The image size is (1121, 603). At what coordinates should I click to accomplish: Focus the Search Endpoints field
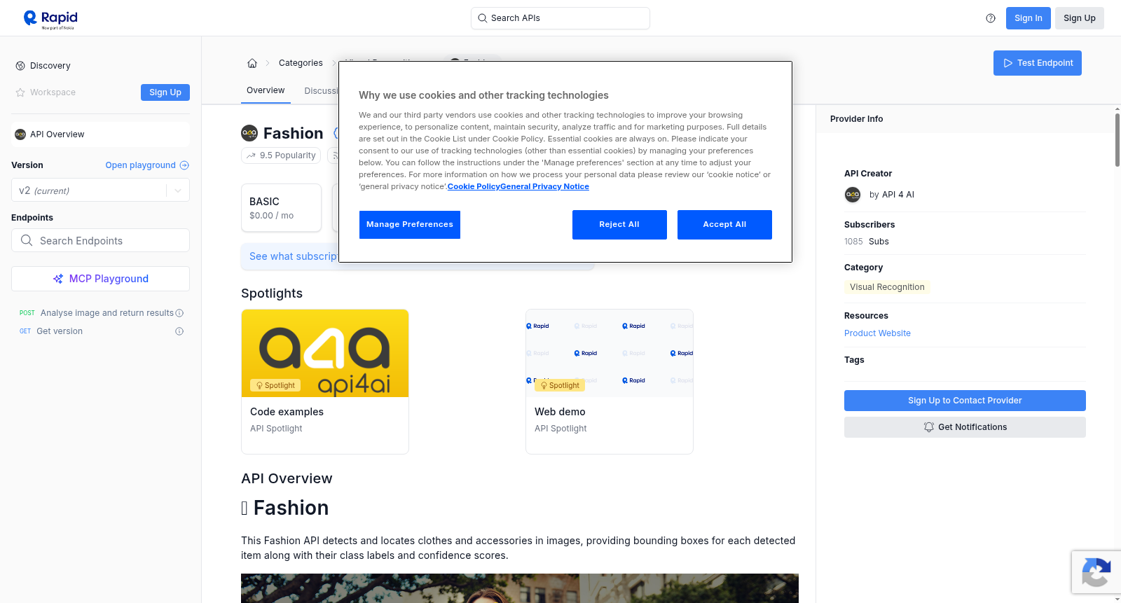click(100, 240)
